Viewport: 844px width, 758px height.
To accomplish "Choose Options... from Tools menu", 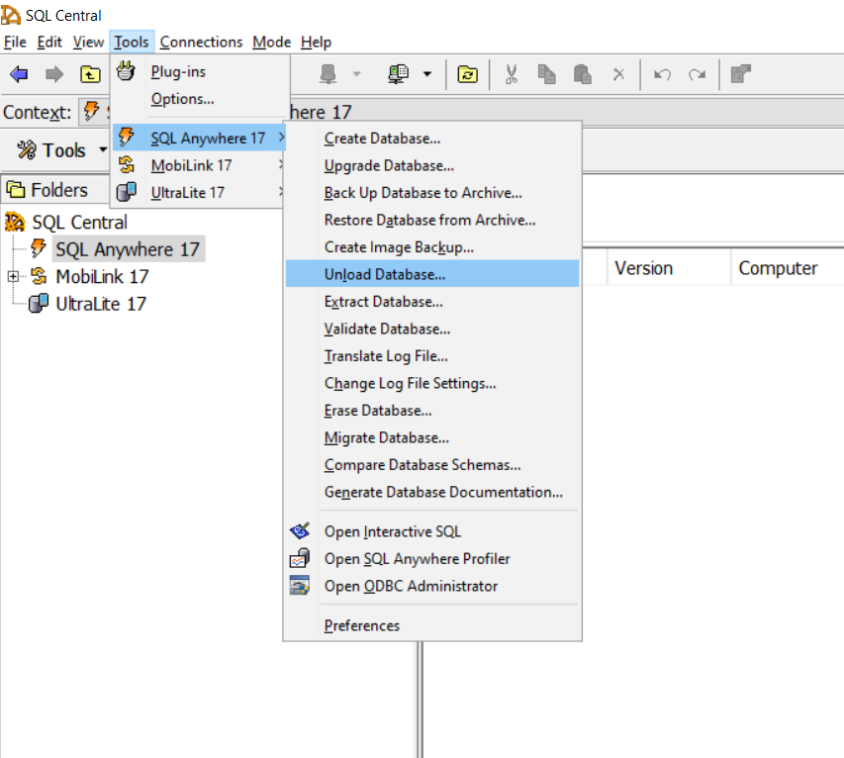I will (200, 99).
